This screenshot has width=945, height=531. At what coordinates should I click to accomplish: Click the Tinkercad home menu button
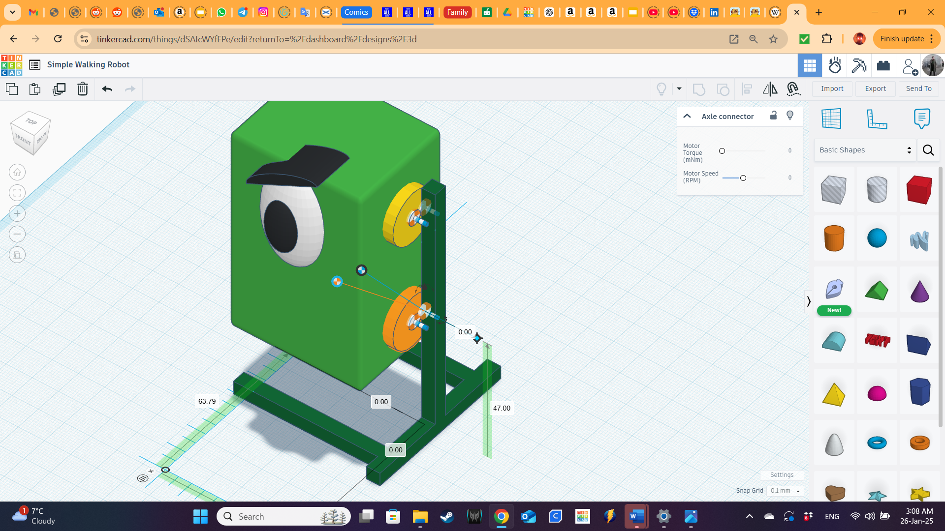tap(12, 64)
